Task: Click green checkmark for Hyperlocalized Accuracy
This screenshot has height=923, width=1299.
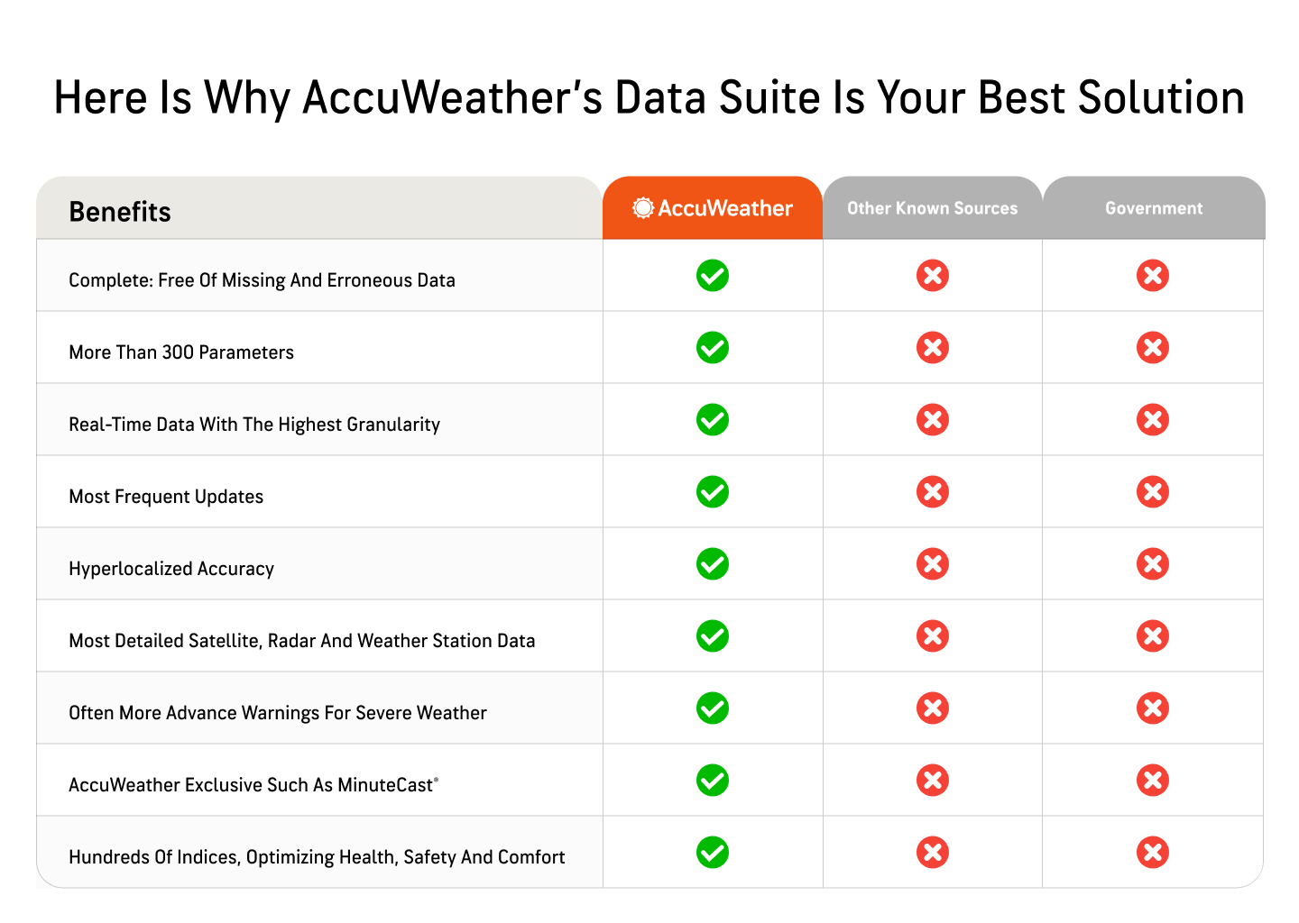Action: click(713, 564)
